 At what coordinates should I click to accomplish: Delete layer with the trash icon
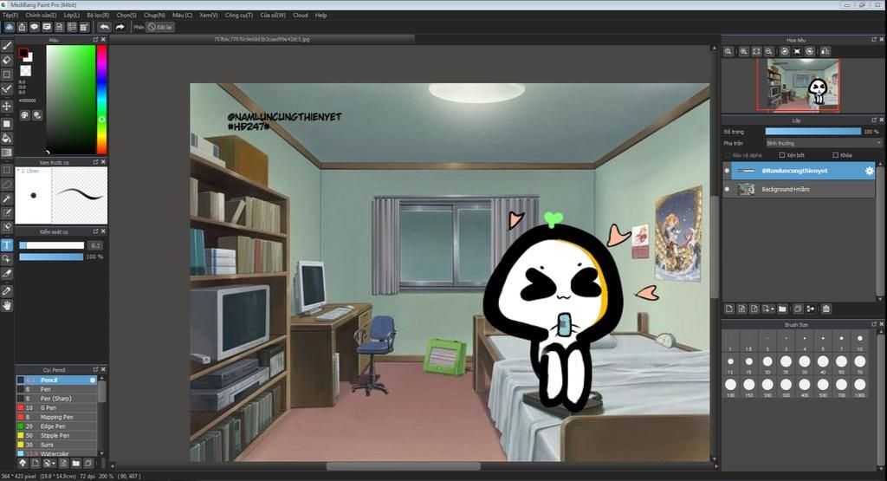pyautogui.click(x=826, y=309)
